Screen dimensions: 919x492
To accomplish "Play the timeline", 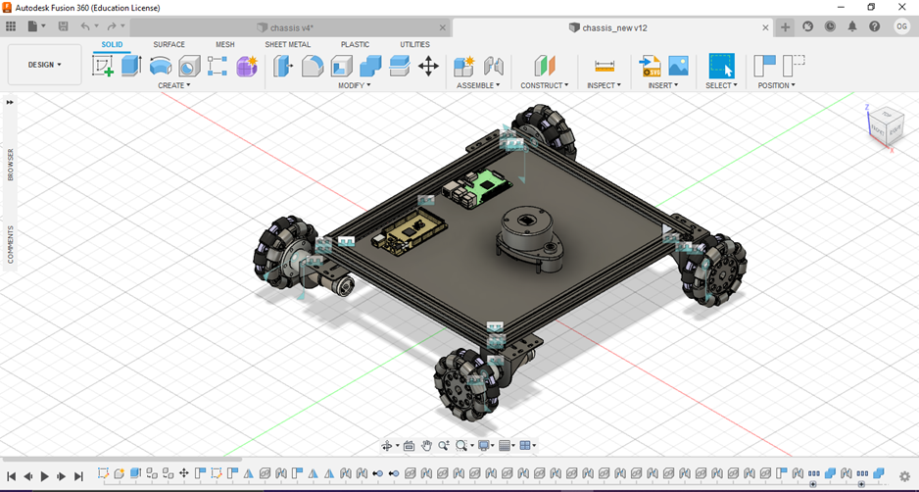I will (44, 476).
